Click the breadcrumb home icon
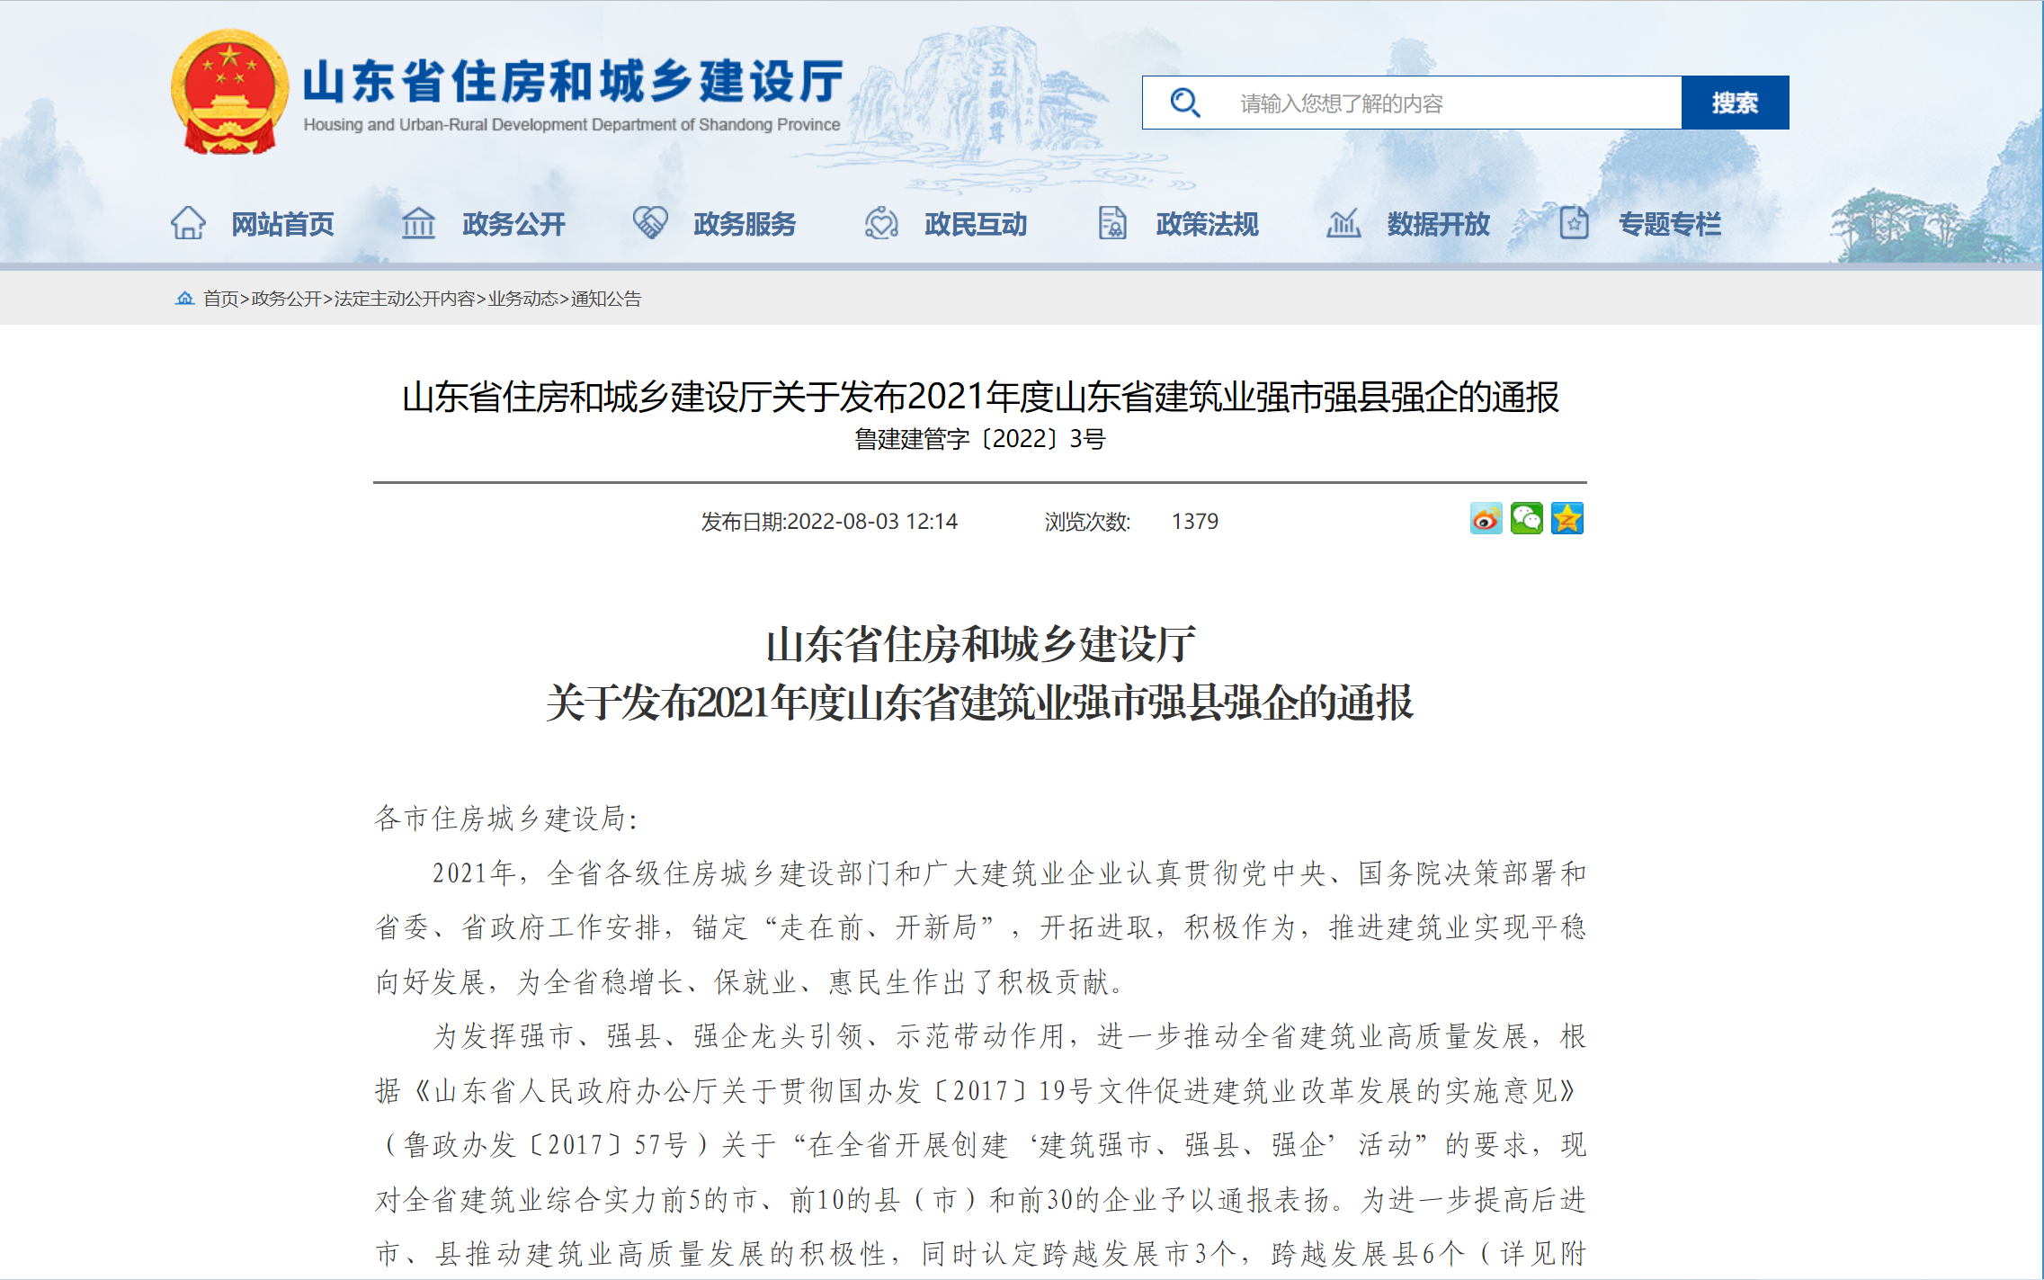Viewport: 2044px width, 1280px height. (x=185, y=300)
